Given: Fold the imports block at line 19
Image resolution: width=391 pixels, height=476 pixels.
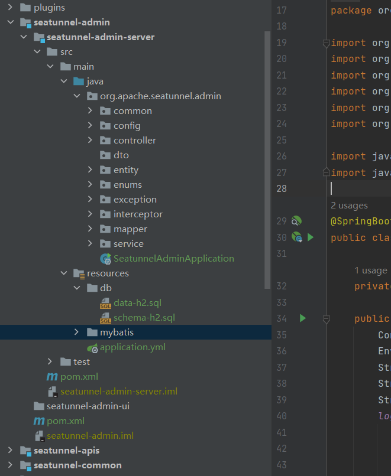Looking at the screenshot, I should coord(327,44).
